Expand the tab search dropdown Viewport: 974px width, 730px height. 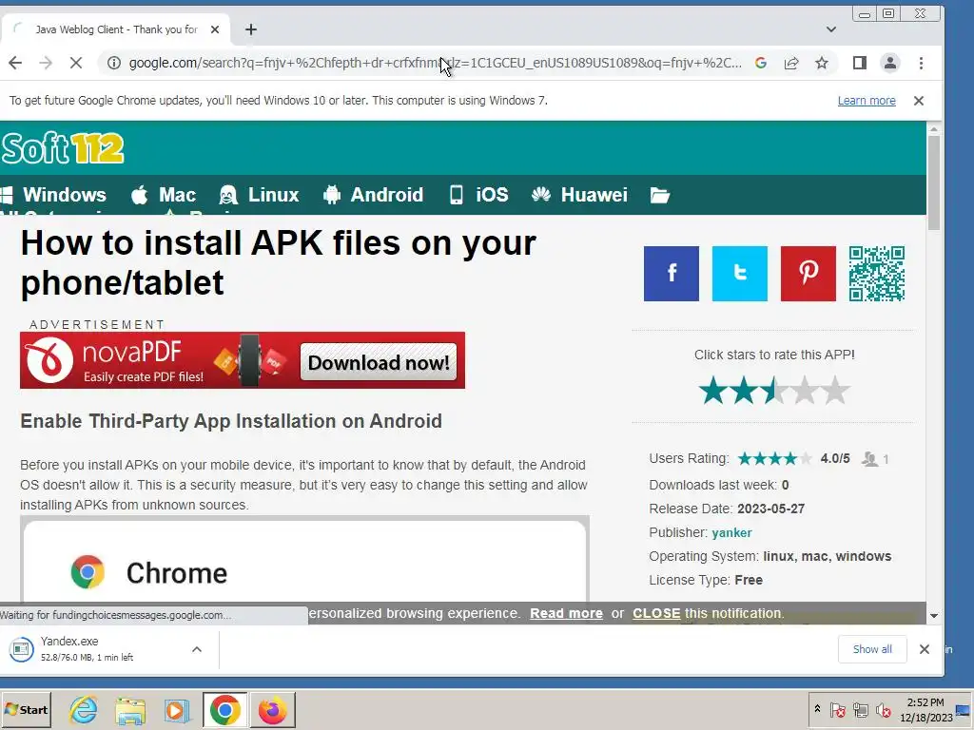coord(831,29)
